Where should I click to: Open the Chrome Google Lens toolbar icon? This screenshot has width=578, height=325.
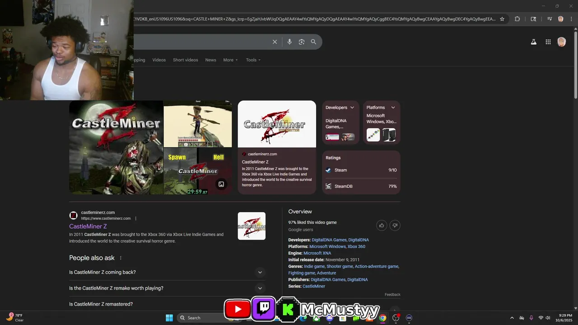coord(533,19)
